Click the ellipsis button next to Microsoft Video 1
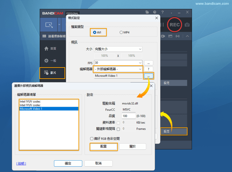This screenshot has width=232, height=172. coord(148,76)
